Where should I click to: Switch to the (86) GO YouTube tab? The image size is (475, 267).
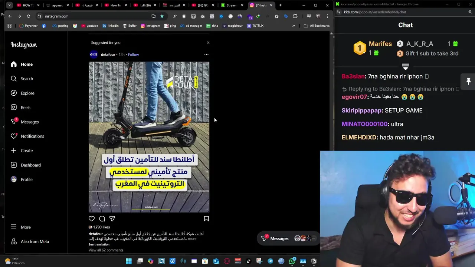pos(202,5)
